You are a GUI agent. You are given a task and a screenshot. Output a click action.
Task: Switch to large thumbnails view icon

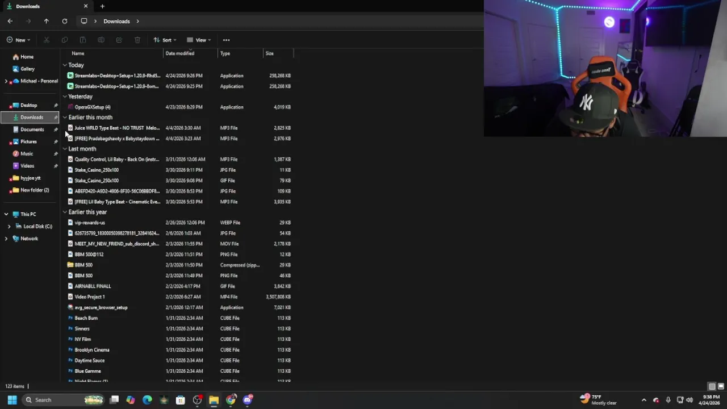pos(721,386)
